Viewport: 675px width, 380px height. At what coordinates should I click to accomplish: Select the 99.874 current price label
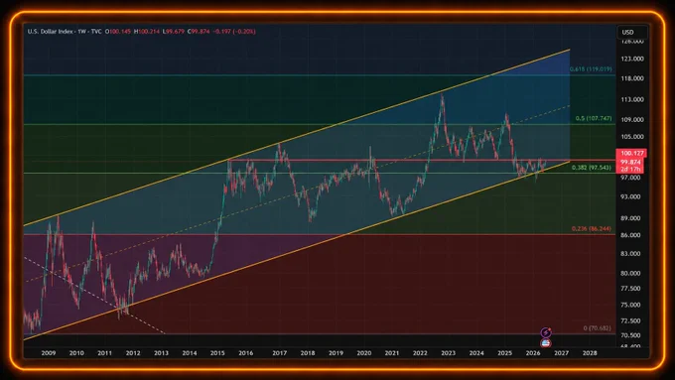[631, 163]
